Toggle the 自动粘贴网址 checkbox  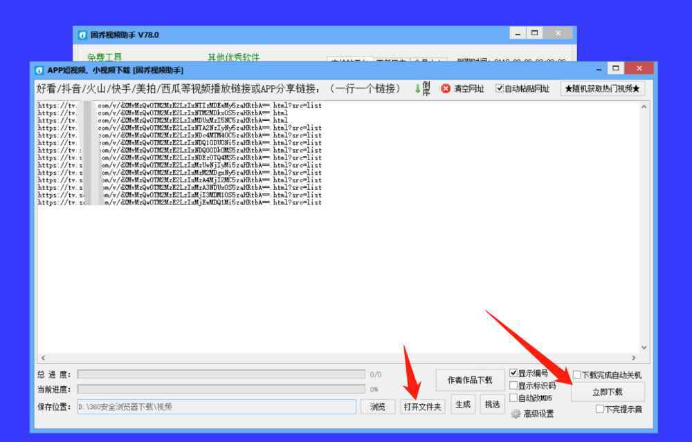(x=499, y=88)
